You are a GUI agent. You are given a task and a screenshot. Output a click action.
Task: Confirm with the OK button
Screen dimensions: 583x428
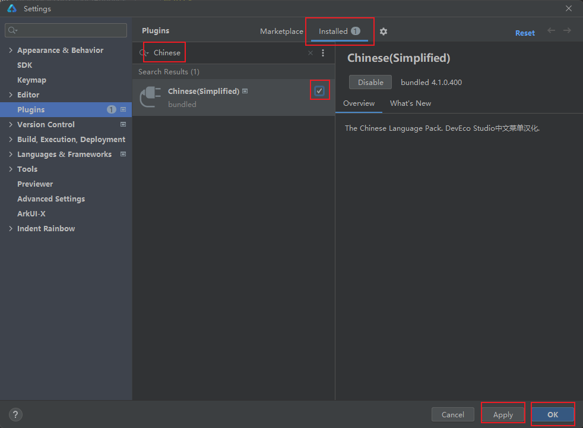[553, 414]
